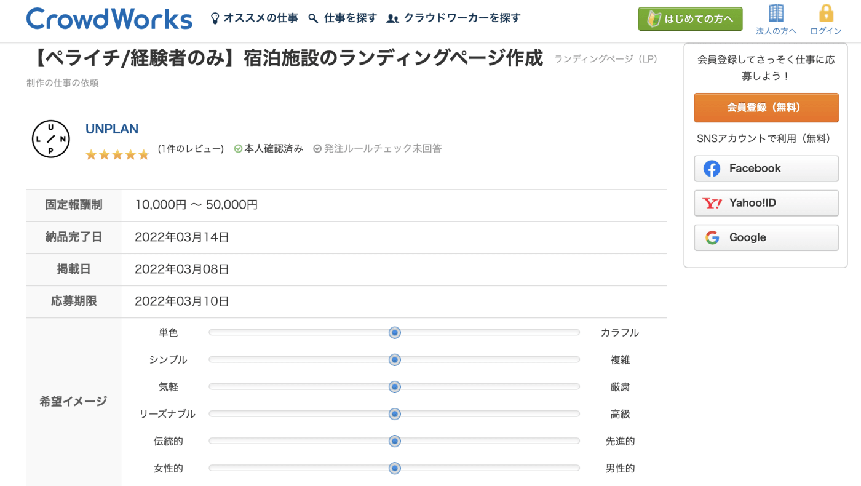Image resolution: width=861 pixels, height=486 pixels.
Task: Click the ログイン padlock icon
Action: 826,13
